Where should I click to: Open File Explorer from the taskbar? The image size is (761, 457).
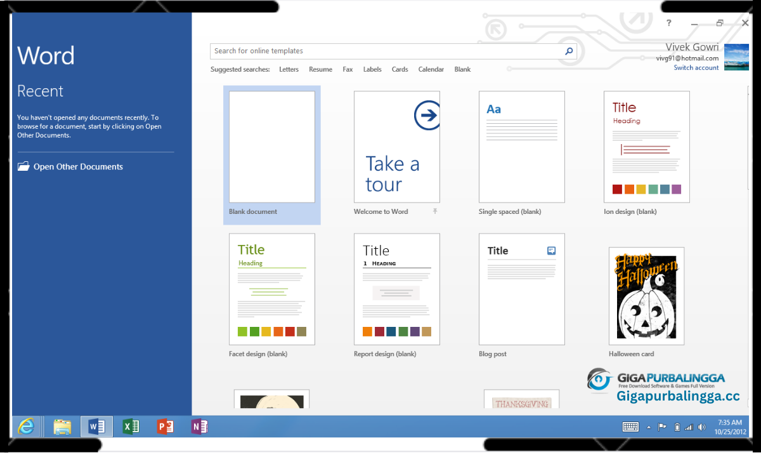click(x=62, y=427)
